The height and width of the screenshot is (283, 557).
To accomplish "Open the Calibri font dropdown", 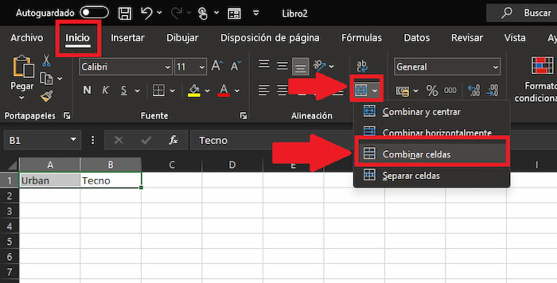I will pos(168,66).
